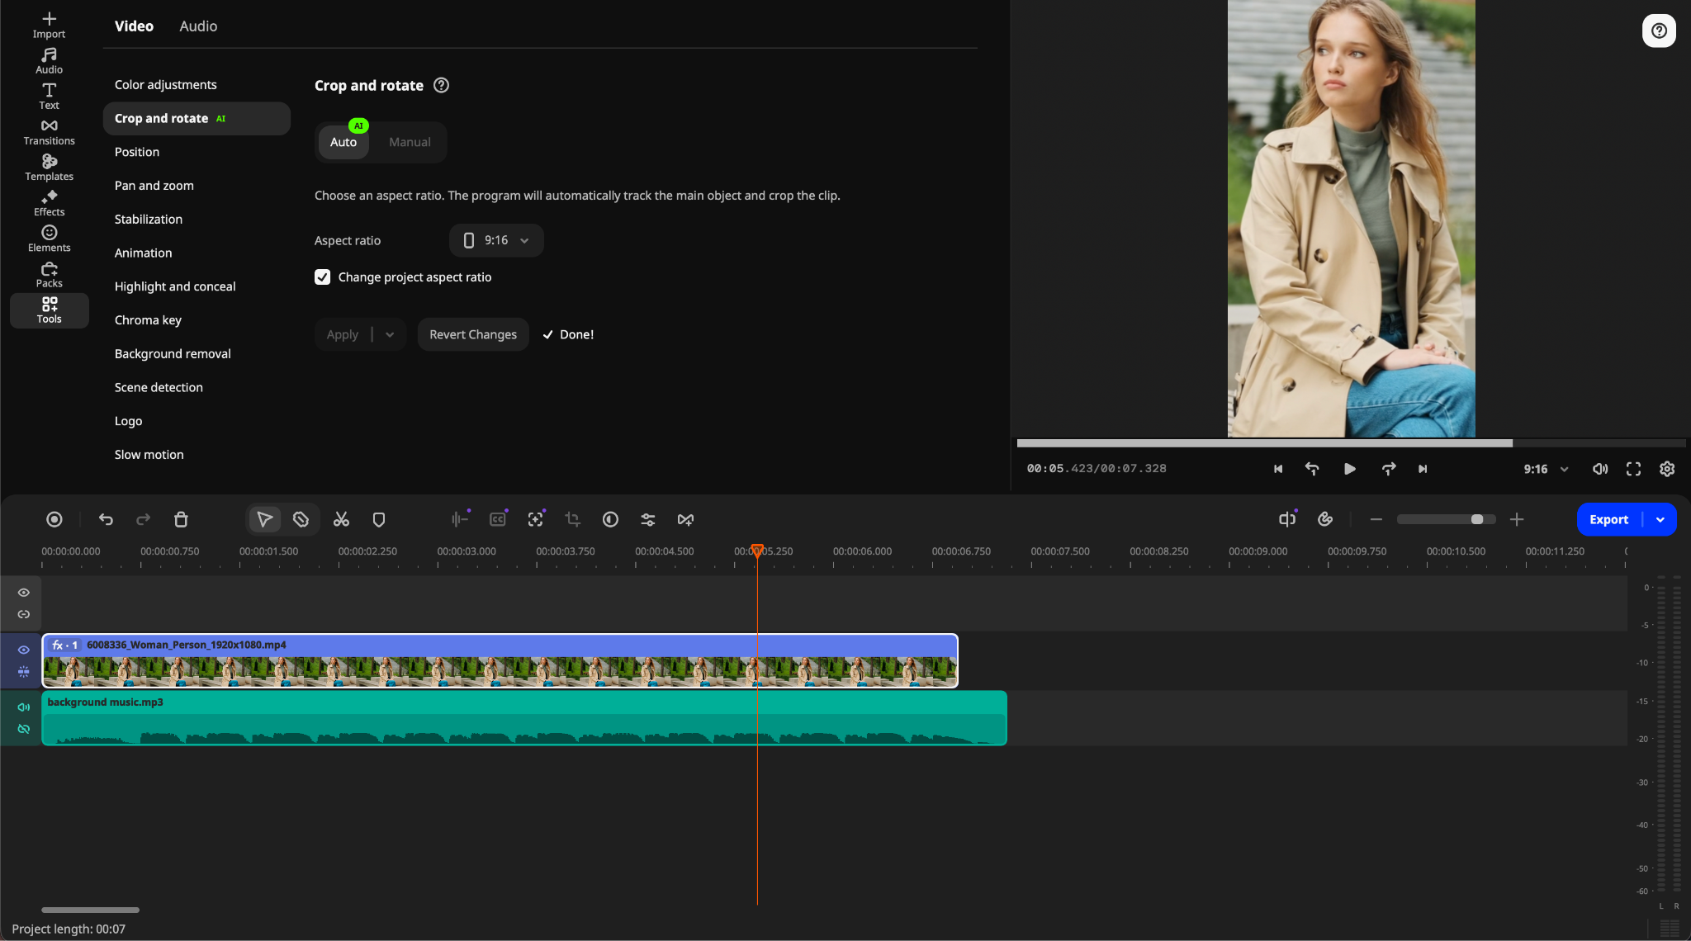Open Templates in the sidebar
1691x941 pixels.
(49, 168)
